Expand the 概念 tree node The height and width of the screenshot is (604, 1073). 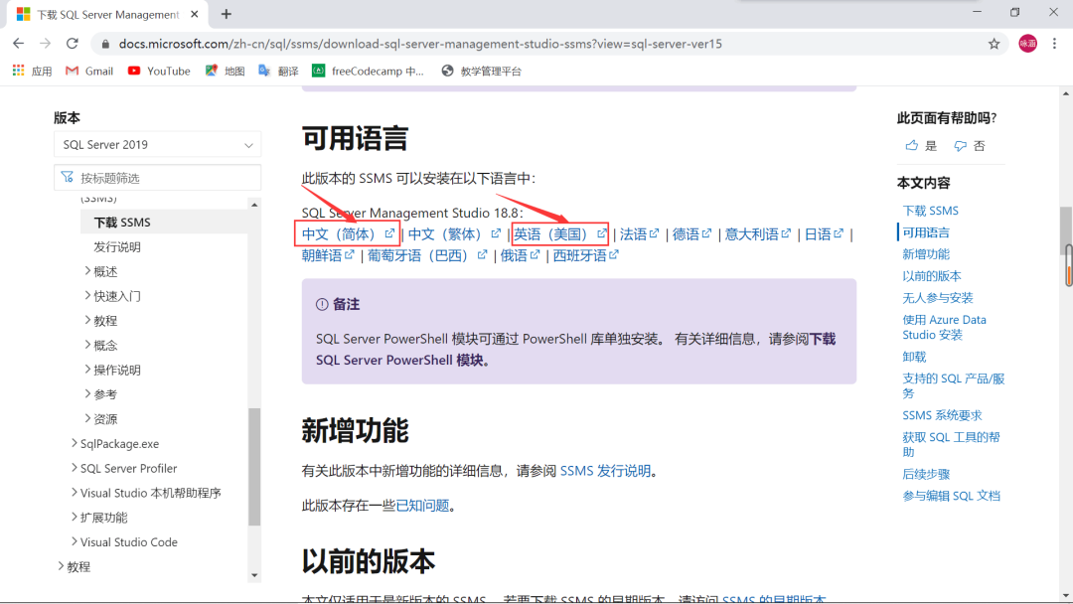tap(87, 345)
